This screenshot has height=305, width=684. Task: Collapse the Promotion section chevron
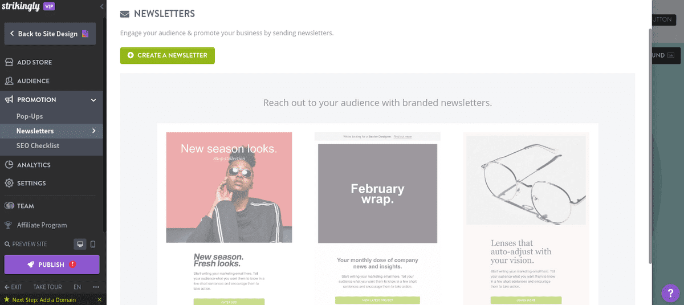[x=93, y=100]
